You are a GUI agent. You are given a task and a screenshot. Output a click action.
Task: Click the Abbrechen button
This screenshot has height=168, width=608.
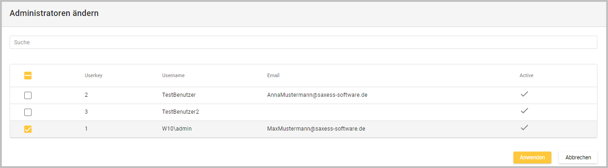pos(578,157)
